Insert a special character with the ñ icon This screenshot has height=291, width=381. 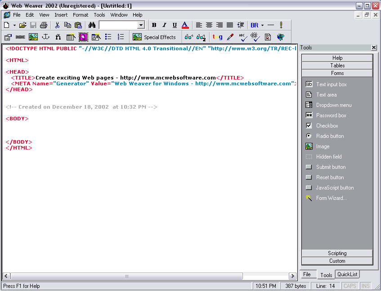coord(58,37)
